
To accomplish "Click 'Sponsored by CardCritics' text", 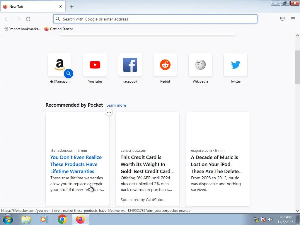I will click(142, 200).
